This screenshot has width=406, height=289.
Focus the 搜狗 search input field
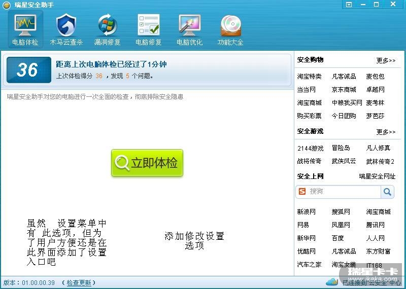pyautogui.click(x=345, y=192)
